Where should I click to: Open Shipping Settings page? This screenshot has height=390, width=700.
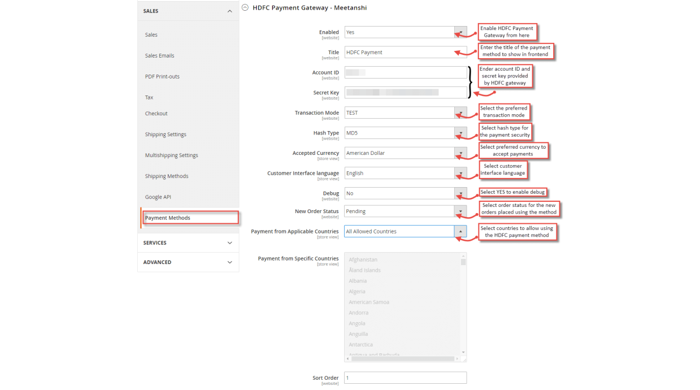tap(166, 135)
